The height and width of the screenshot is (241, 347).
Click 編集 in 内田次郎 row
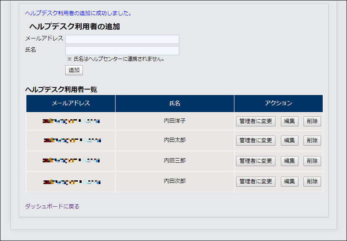coord(289,182)
